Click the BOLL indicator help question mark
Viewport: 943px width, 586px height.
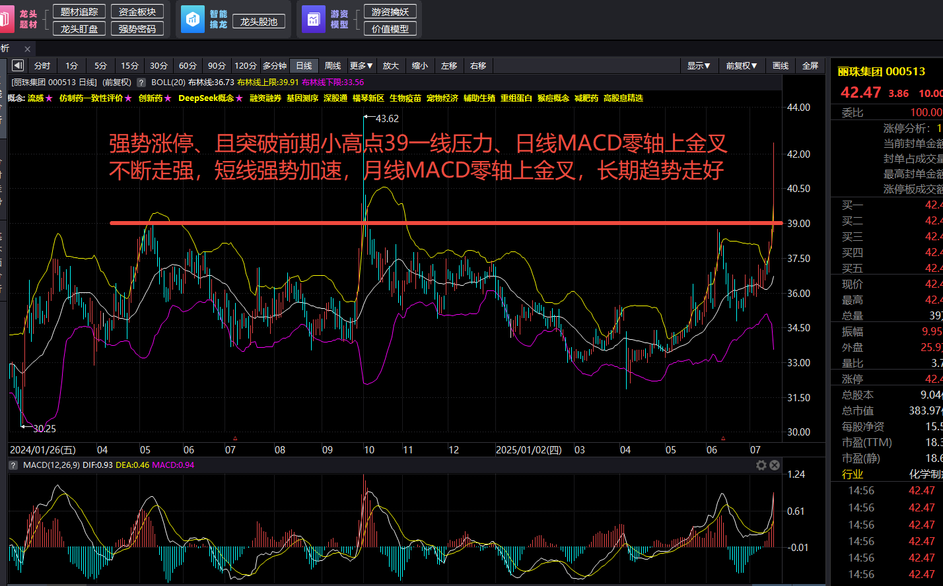141,82
